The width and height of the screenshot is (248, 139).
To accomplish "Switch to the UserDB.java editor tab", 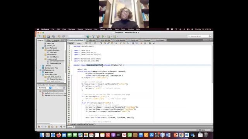I will 160,40.
